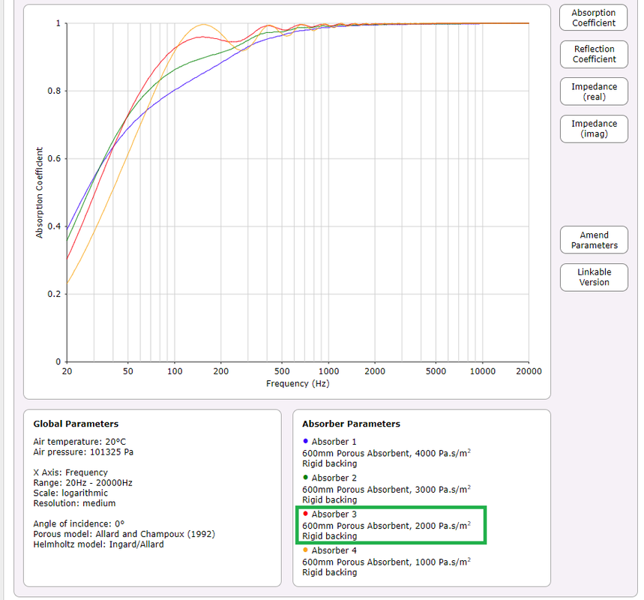The height and width of the screenshot is (600, 644).
Task: Click the 1000 tick on frequency axis
Action: [x=329, y=371]
